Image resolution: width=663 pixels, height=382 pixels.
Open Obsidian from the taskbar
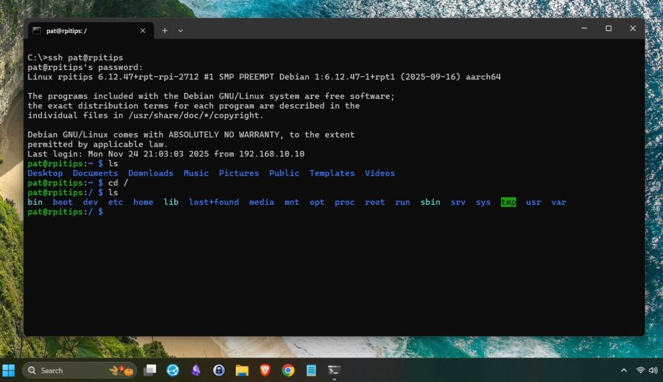196,370
